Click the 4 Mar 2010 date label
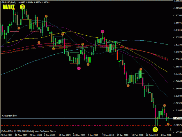 (166, 135)
